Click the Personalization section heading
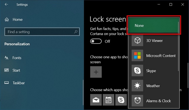This screenshot has width=189, height=110. [17, 44]
